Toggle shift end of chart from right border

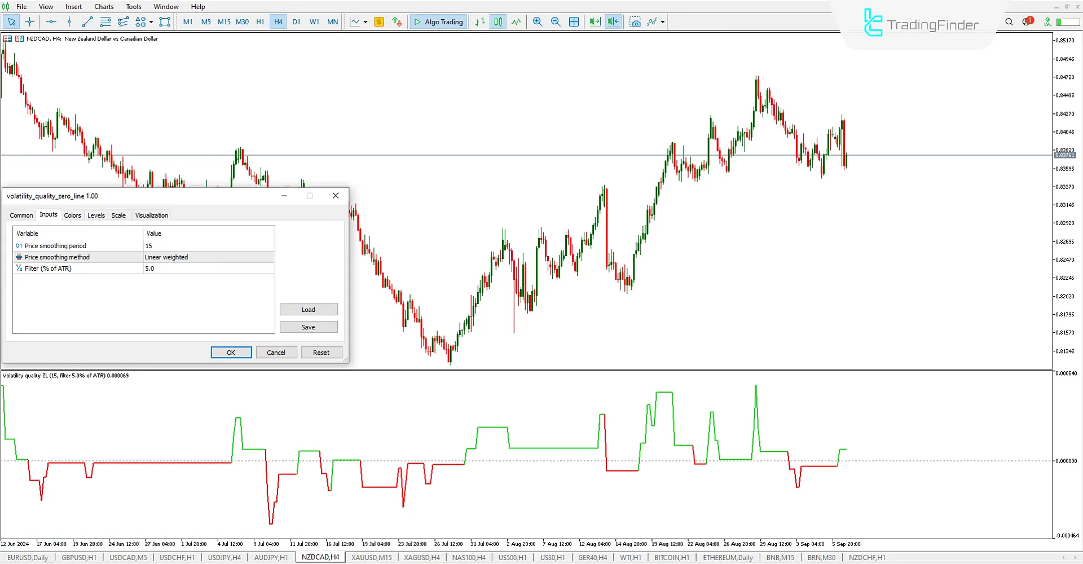[613, 21]
